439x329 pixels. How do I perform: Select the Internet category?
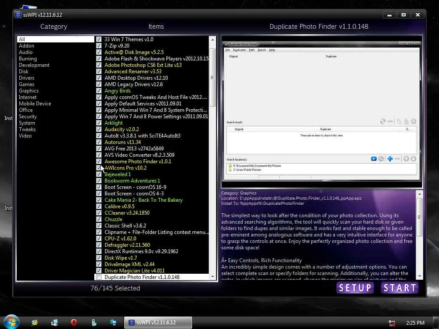point(27,97)
